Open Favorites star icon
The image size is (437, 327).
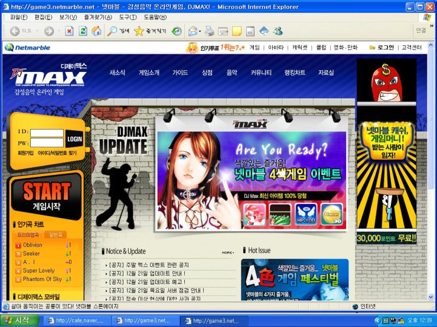(139, 31)
